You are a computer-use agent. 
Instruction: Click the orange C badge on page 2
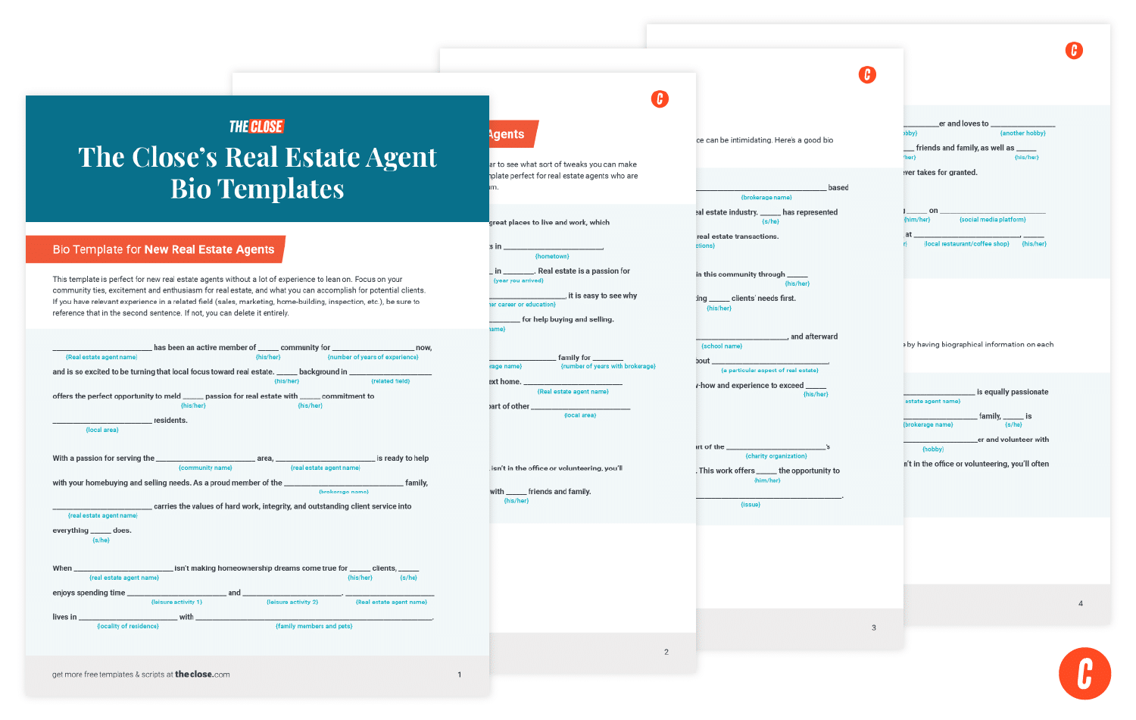(x=660, y=98)
